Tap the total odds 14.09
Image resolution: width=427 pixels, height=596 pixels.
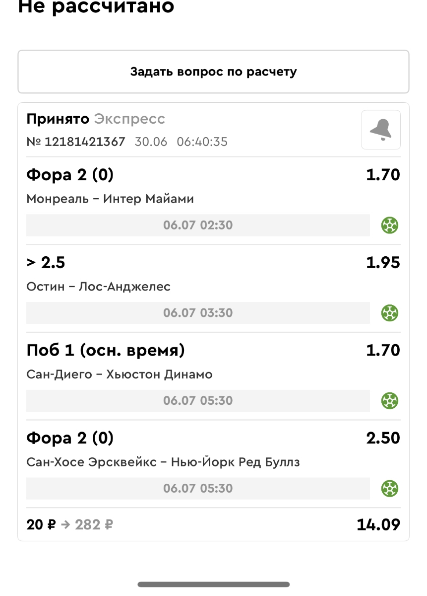click(378, 524)
